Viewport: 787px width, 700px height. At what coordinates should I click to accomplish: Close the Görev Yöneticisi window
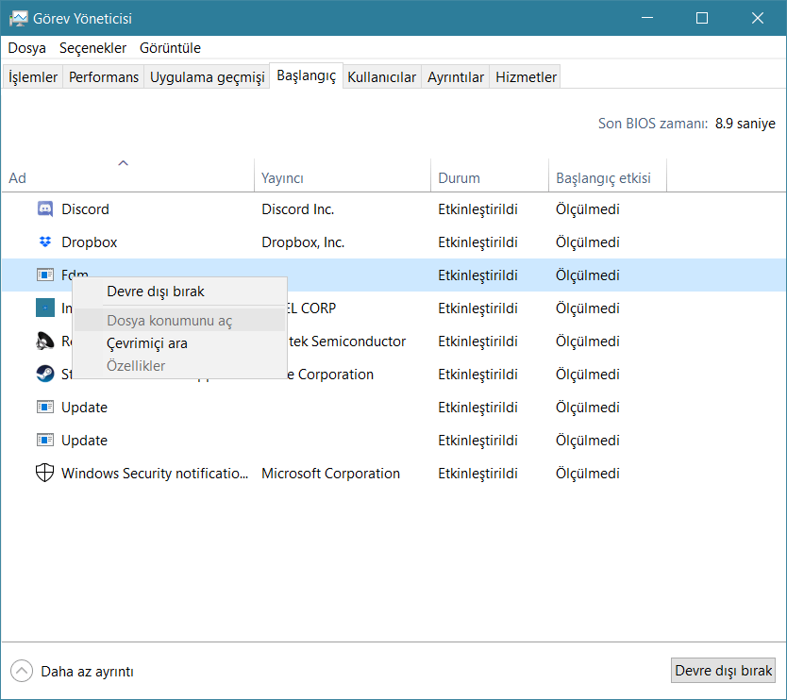(x=758, y=18)
